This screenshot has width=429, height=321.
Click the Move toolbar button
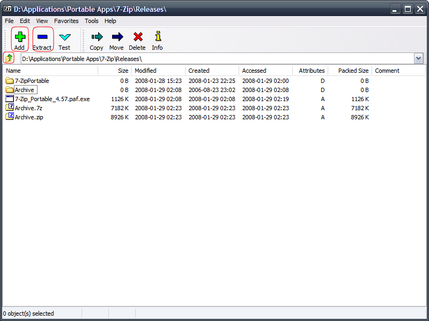click(116, 40)
